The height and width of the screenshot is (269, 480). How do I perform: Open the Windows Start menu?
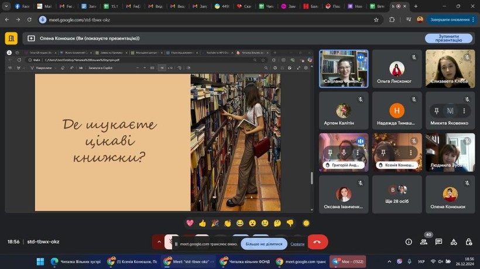40,261
